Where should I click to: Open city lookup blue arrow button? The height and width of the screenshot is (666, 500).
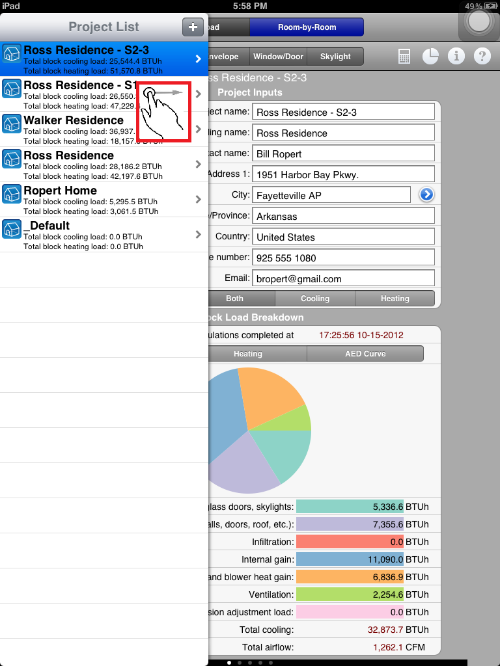pyautogui.click(x=426, y=194)
